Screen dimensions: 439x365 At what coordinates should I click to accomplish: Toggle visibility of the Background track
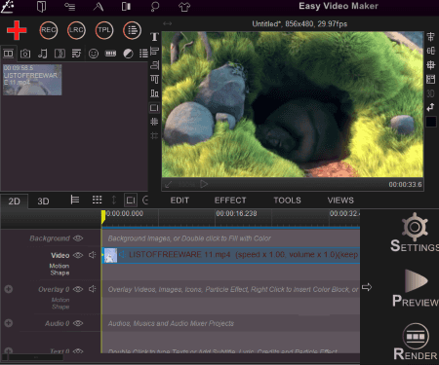click(78, 238)
